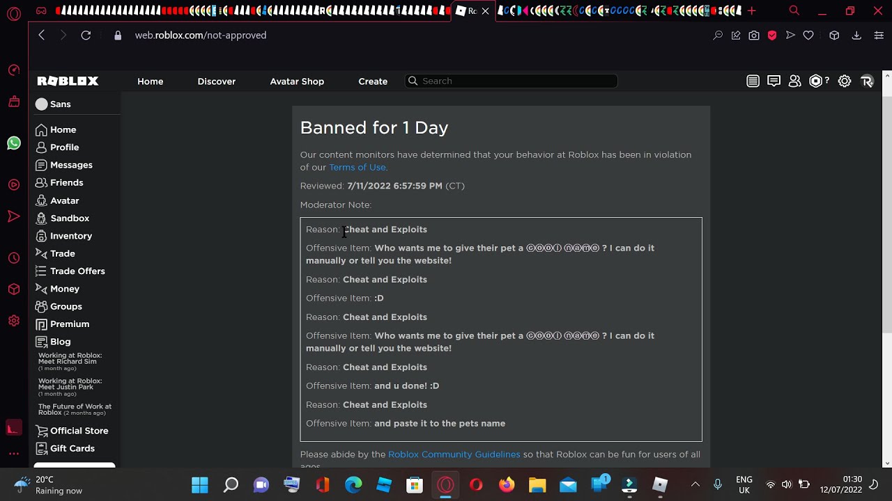Open Money in left sidebar
The height and width of the screenshot is (501, 892).
(x=57, y=289)
